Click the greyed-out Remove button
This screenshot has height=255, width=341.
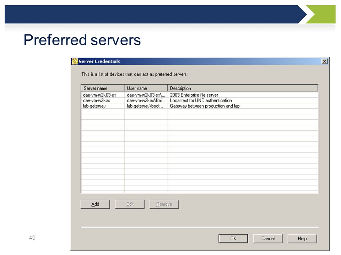pyautogui.click(x=164, y=204)
